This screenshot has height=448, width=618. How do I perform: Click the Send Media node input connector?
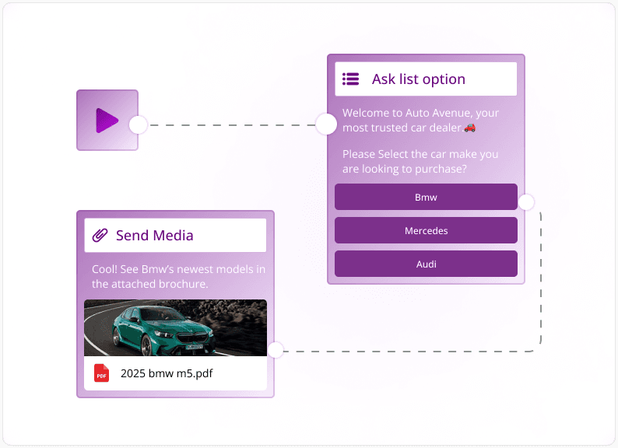pyautogui.click(x=276, y=350)
